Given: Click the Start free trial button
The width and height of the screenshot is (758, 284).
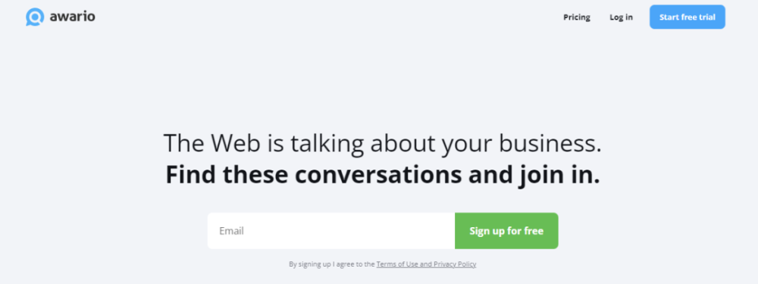Looking at the screenshot, I should 687,17.
